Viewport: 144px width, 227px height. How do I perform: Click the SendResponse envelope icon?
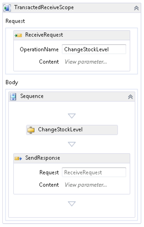18,159
